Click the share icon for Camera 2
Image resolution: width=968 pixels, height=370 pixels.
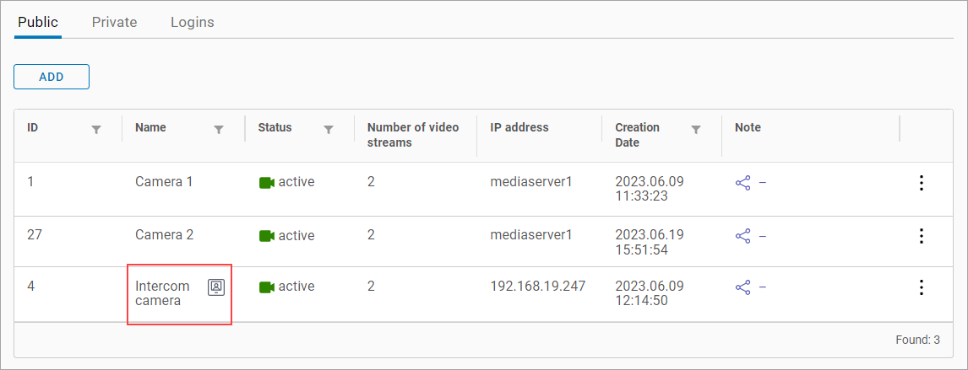[x=743, y=236]
